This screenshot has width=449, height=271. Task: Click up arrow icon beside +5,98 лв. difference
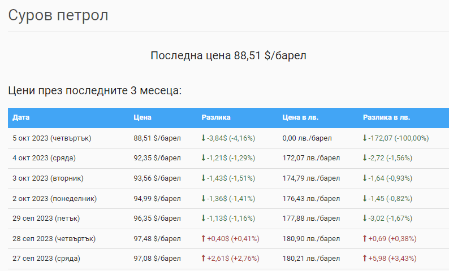tap(365, 259)
